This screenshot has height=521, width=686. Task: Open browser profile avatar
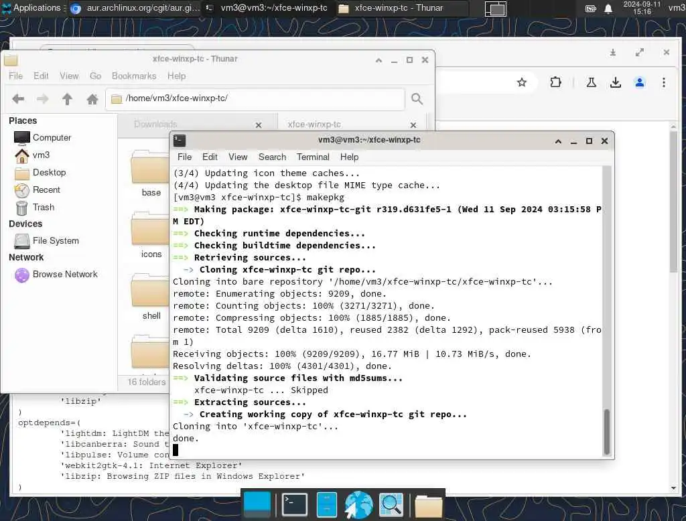click(640, 82)
